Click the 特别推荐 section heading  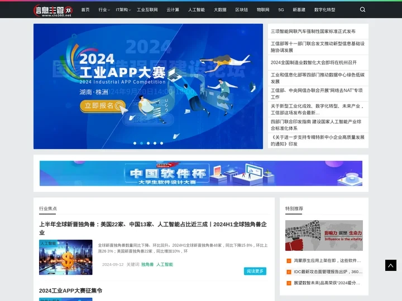294,208
